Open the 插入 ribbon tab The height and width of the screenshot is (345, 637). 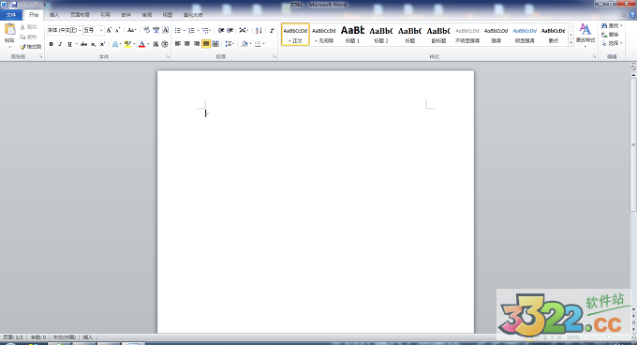pos(54,15)
